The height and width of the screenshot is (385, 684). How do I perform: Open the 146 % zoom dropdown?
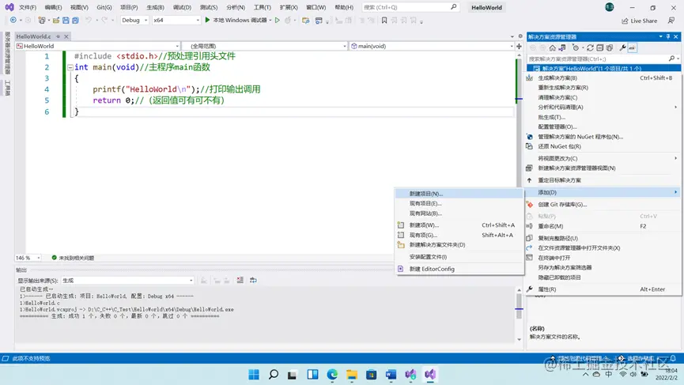click(x=28, y=258)
